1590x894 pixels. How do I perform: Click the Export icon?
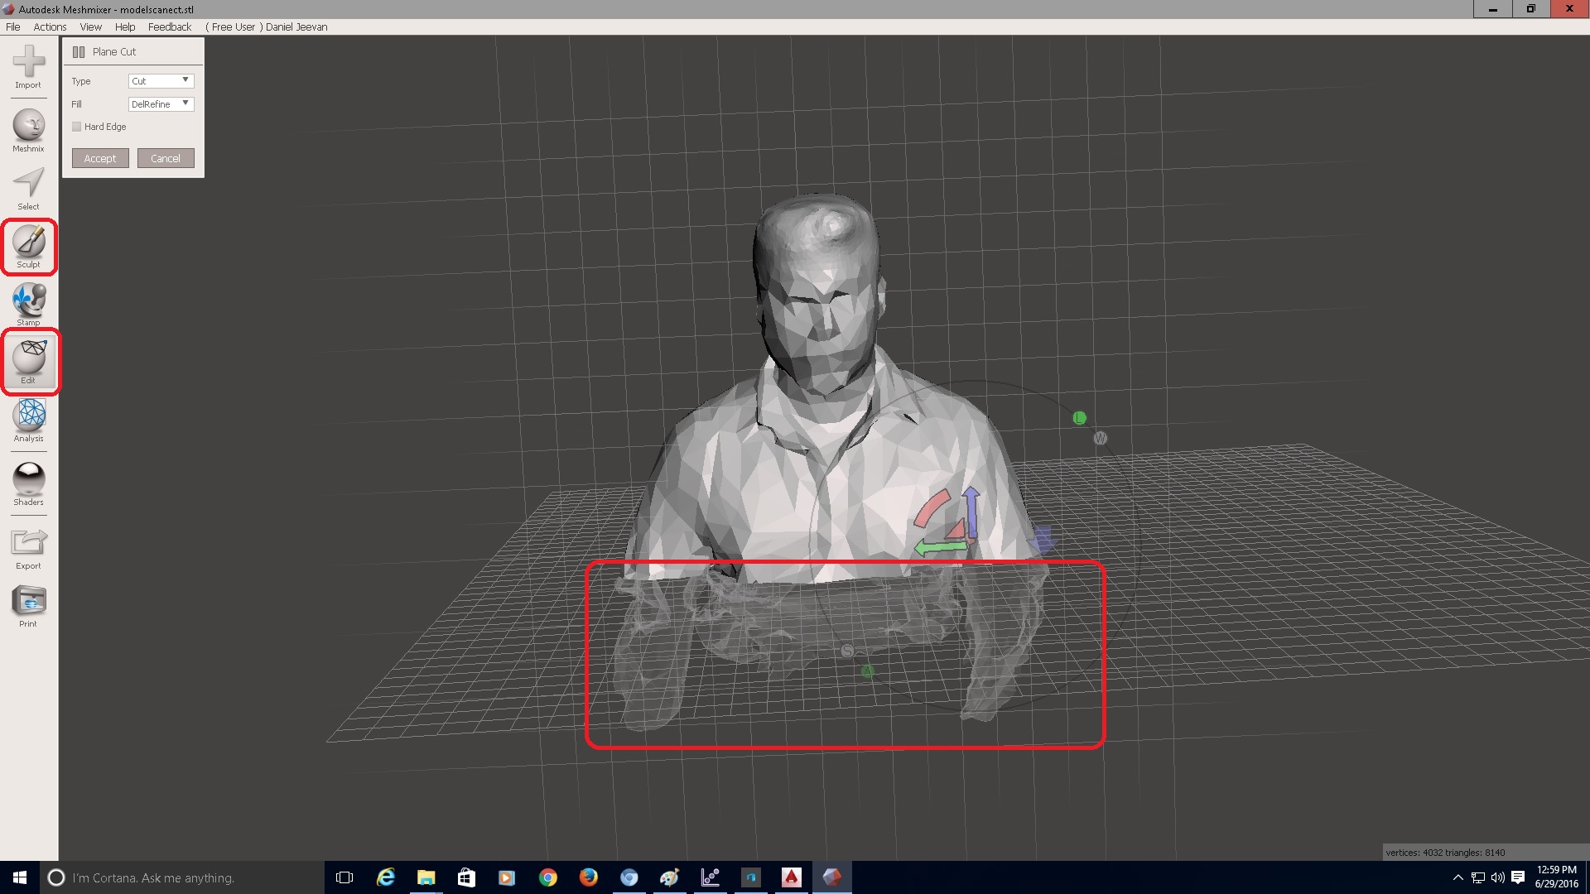(29, 542)
